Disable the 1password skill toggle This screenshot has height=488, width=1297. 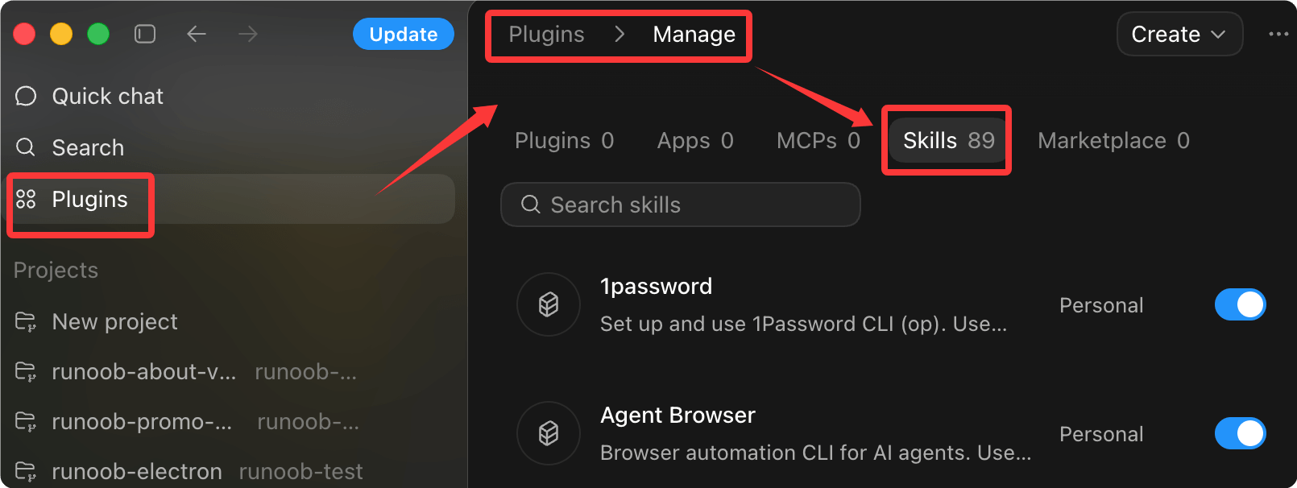pyautogui.click(x=1241, y=304)
